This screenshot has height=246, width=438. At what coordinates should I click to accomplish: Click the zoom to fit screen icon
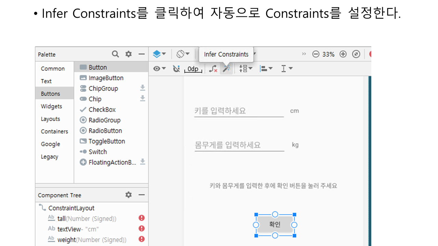click(x=356, y=54)
